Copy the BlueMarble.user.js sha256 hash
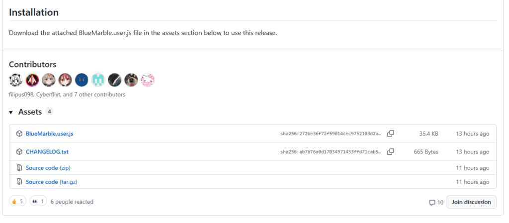 [391, 134]
